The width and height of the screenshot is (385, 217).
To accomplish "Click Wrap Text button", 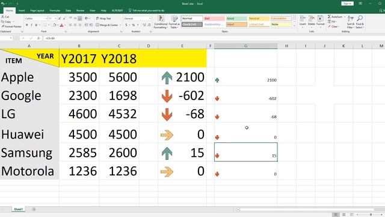I will [103, 19].
